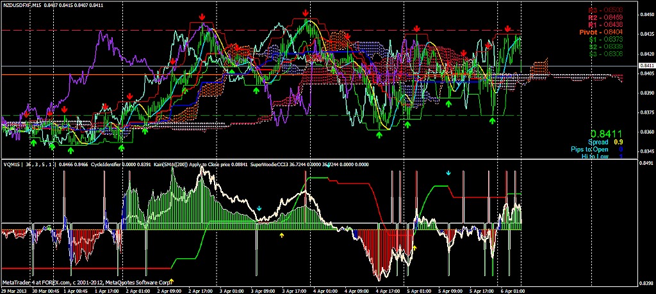Select the topmost red sell arrow on price chart
Viewport: 656px width, 294px height.
click(306, 12)
